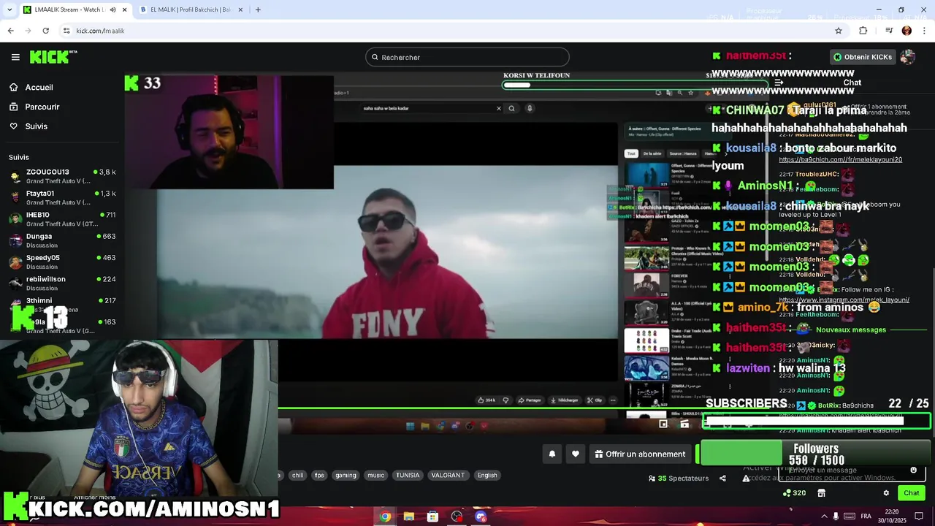Click the green Chat send button
This screenshot has height=526, width=935.
click(911, 493)
